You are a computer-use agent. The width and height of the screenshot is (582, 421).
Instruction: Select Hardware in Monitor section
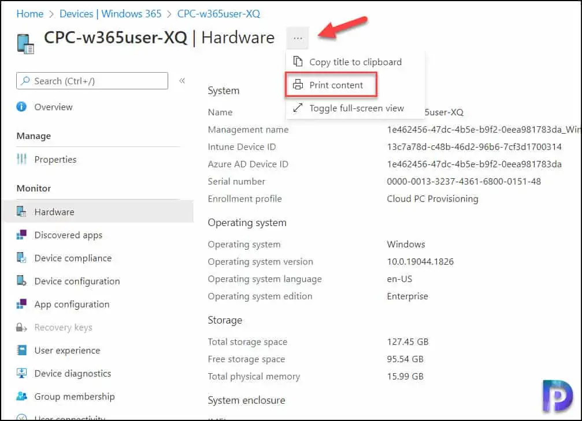[98, 212]
